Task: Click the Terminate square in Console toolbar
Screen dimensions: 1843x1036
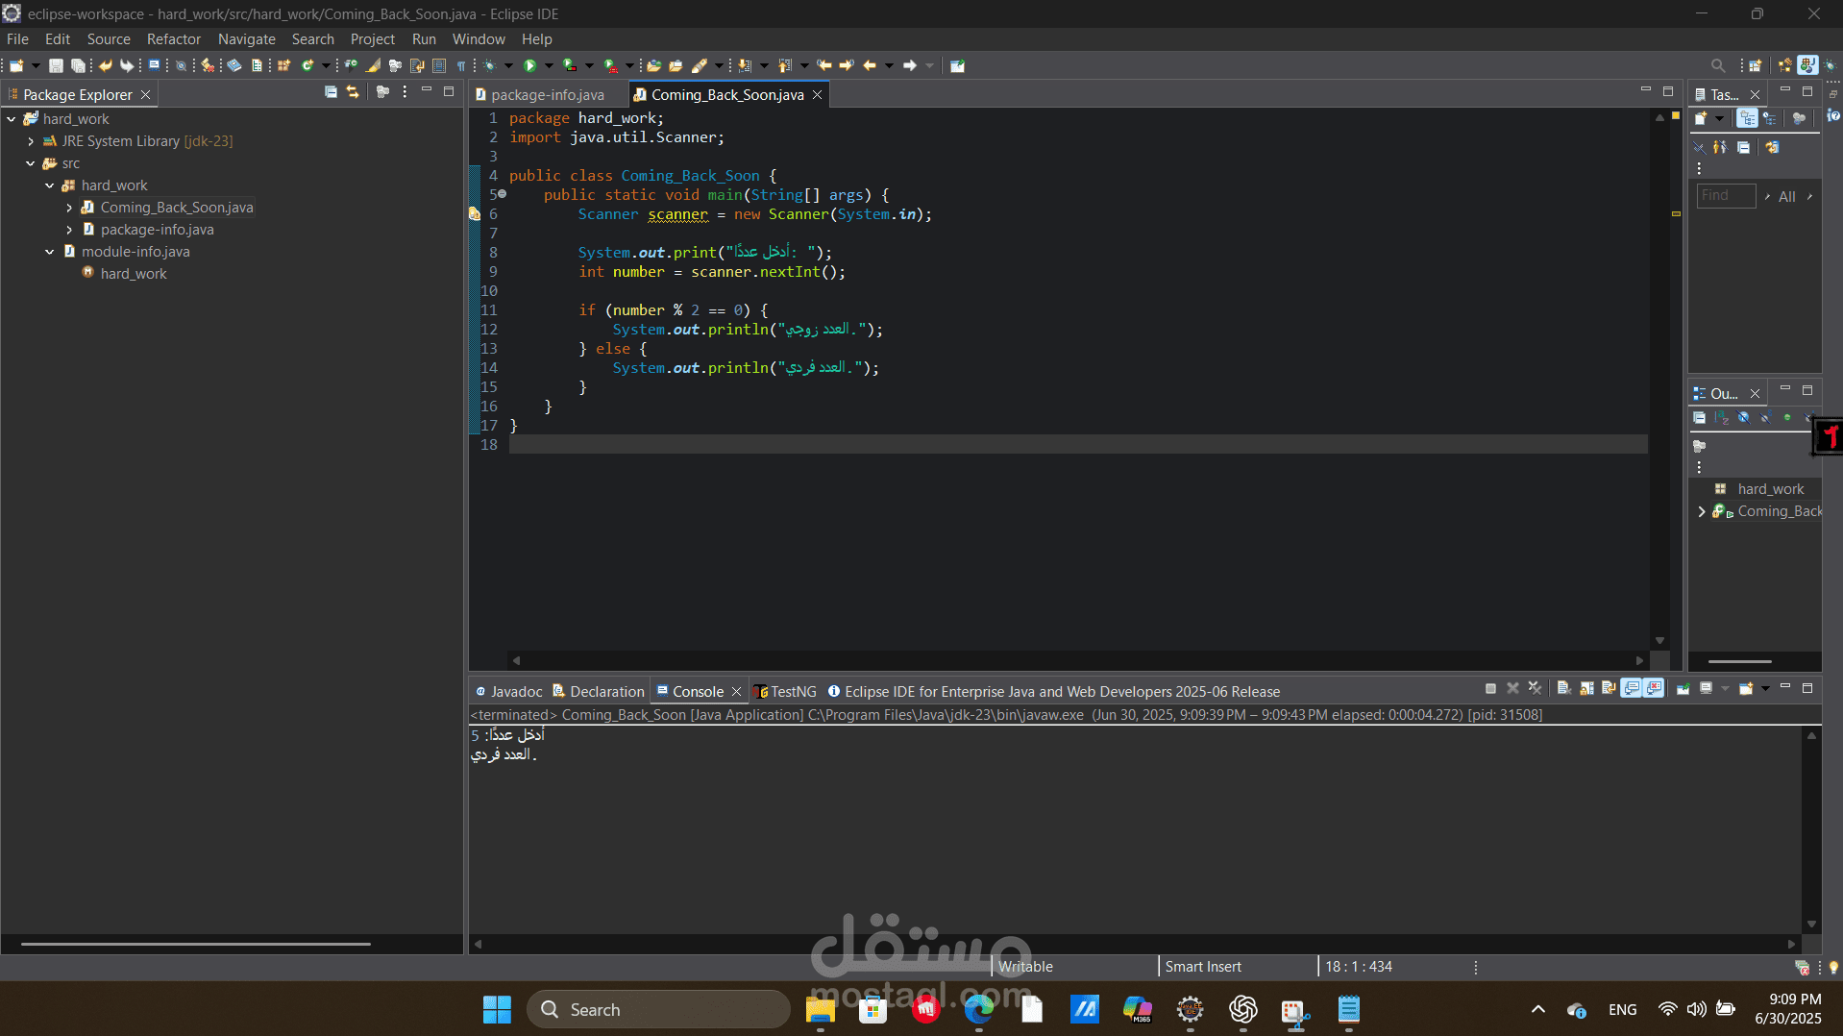Action: pyautogui.click(x=1490, y=688)
